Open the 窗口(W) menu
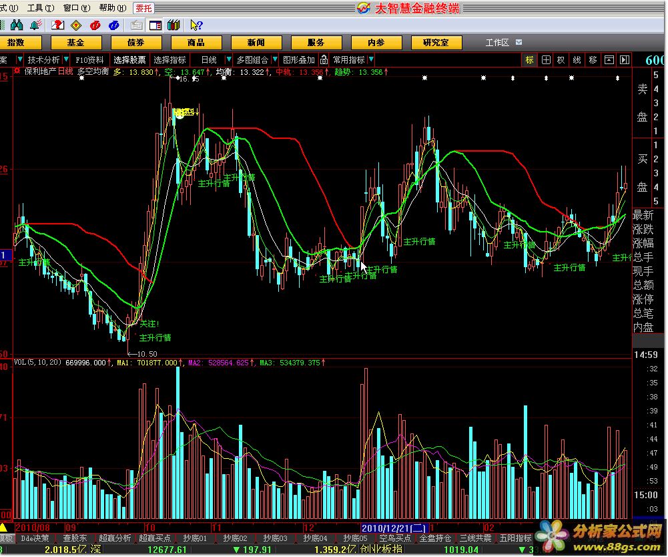 pyautogui.click(x=77, y=7)
